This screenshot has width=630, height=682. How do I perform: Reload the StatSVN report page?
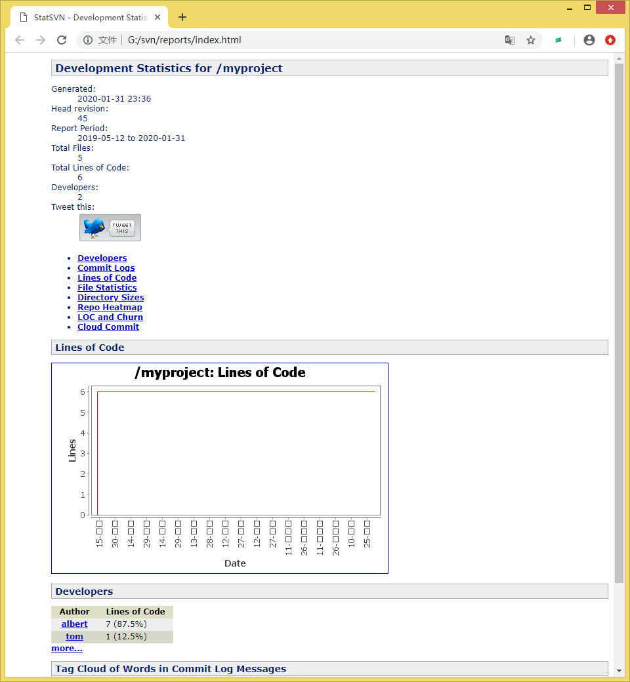pyautogui.click(x=62, y=40)
